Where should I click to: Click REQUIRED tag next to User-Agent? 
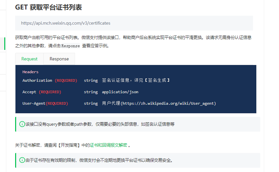[57, 103]
